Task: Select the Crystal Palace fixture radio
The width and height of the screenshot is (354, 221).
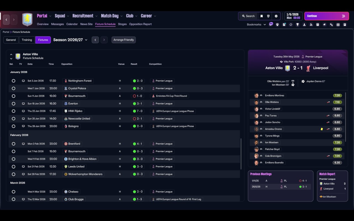Action: click(13, 88)
